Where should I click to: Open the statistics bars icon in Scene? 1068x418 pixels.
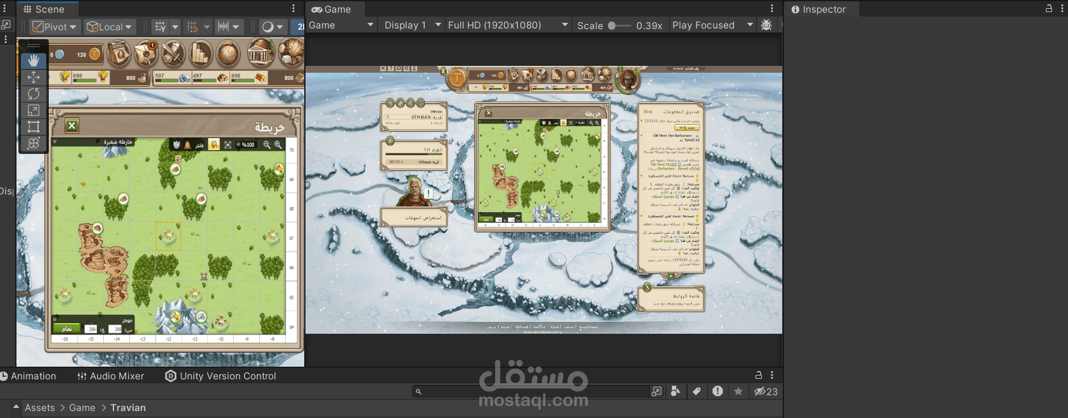(200, 54)
